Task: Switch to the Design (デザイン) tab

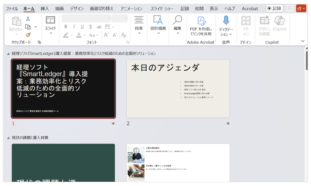Action: click(77, 8)
